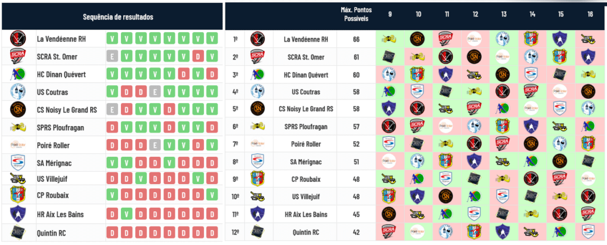Screen dimensions: 607x245
Task: Click the 66 max points value
Action: point(356,39)
